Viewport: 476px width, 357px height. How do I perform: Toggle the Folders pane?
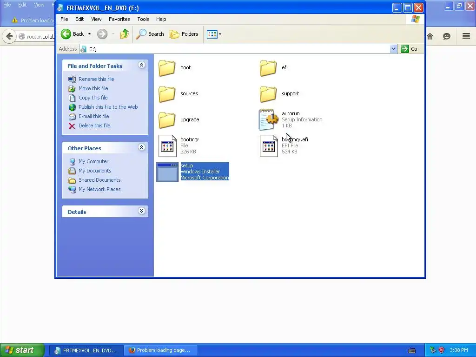click(x=184, y=34)
